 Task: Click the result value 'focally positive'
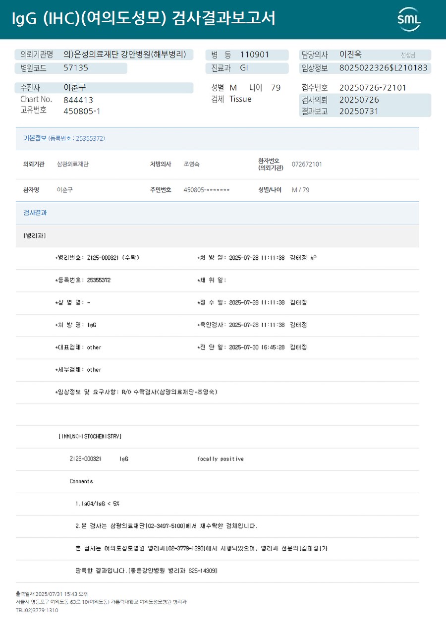click(221, 459)
